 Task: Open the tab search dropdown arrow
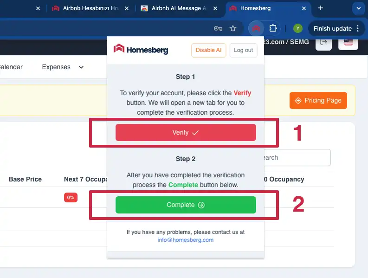358,8
